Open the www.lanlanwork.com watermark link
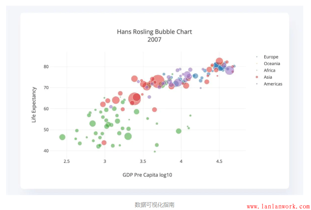 point(278,206)
